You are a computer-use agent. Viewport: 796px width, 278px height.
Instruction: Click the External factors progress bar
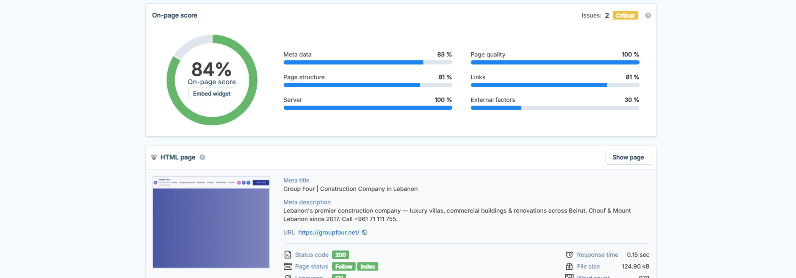(x=555, y=108)
